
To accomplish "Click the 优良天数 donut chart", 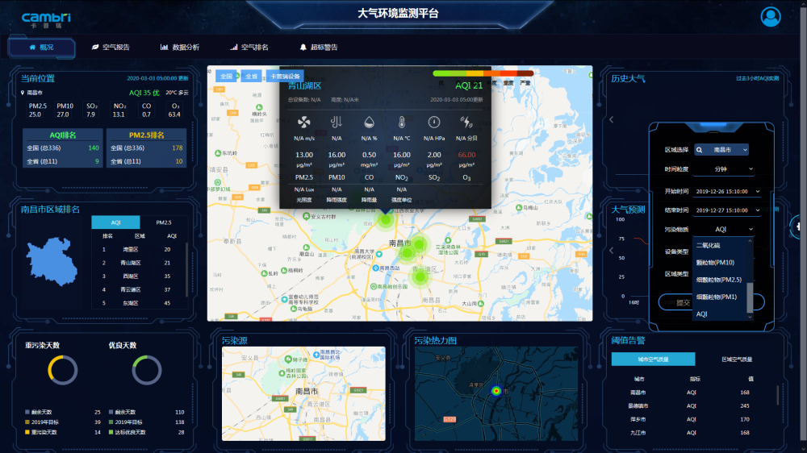I will click(147, 370).
